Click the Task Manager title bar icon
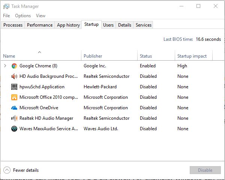This screenshot has width=225, height=180. (6, 6)
